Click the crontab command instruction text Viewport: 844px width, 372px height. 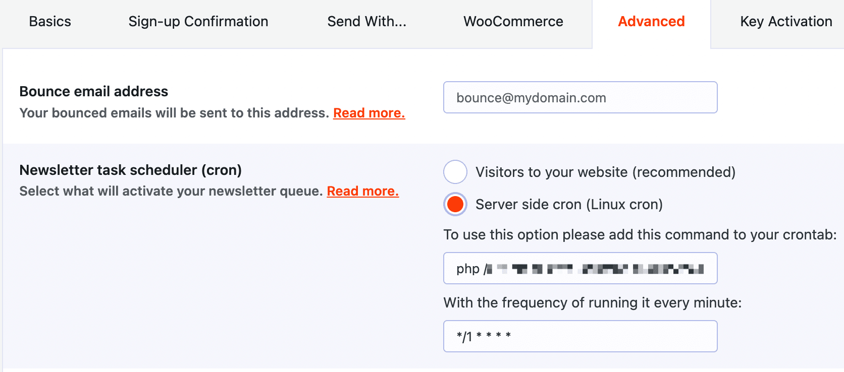[640, 234]
